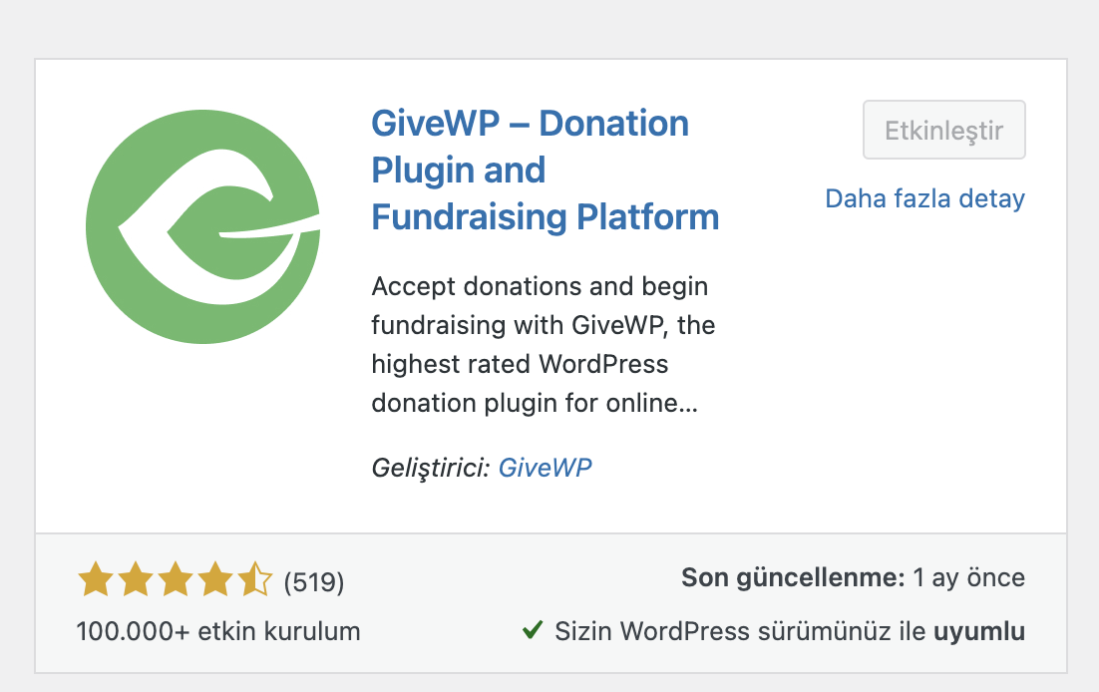Click the second rating star
This screenshot has height=692, width=1099.
tap(135, 579)
